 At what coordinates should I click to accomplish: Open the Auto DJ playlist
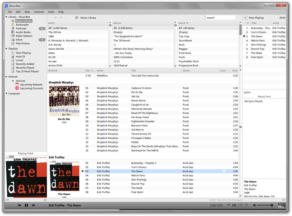(x=21, y=57)
